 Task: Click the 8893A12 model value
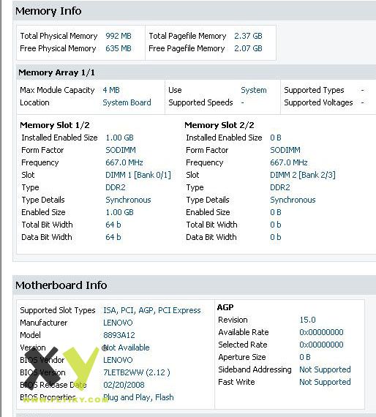tap(119, 335)
